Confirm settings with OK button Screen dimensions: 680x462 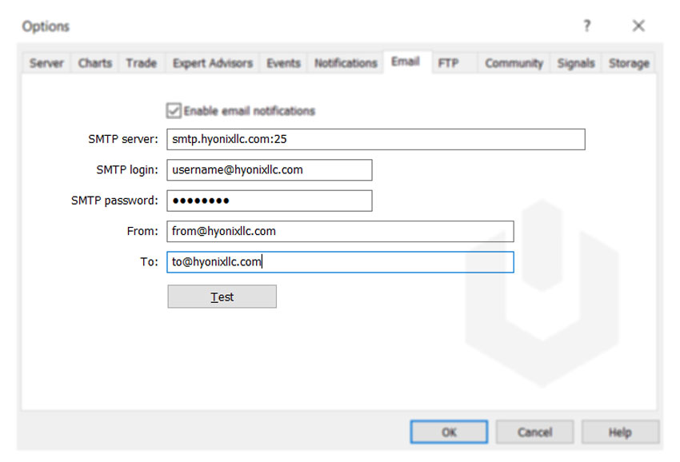point(449,432)
